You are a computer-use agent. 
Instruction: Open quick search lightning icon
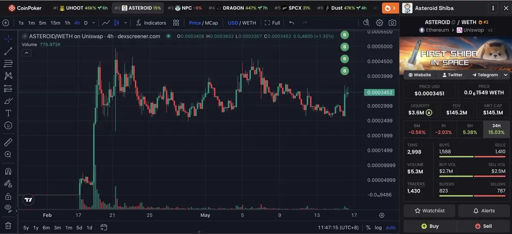tap(366, 23)
